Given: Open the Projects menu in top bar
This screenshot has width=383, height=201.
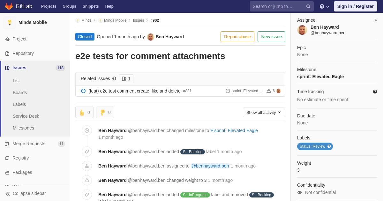Looking at the screenshot, I should click(x=49, y=6).
